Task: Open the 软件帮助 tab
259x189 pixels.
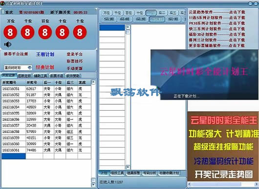Action: [73, 76]
